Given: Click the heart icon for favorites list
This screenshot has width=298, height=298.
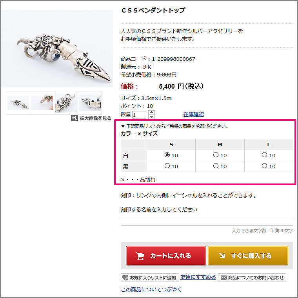Looking at the screenshot, I should coord(125,278).
